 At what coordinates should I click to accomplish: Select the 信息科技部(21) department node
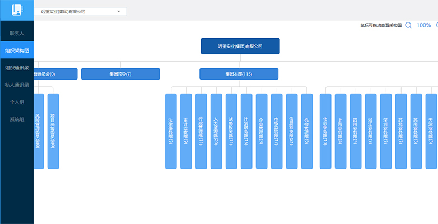point(292,131)
